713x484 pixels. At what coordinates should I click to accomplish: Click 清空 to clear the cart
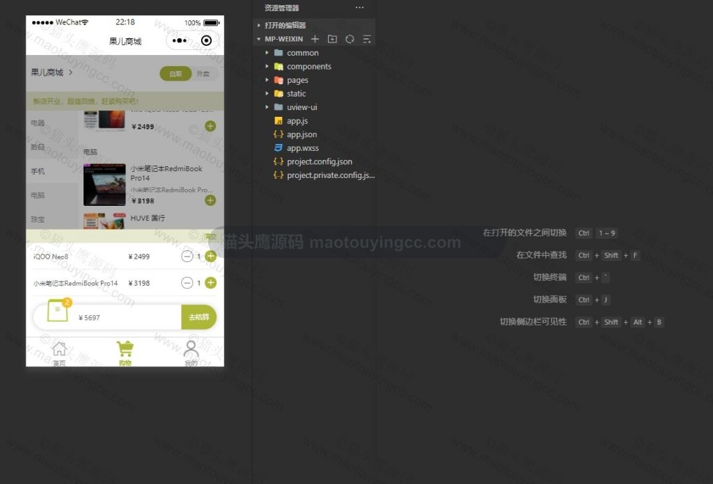pos(210,236)
